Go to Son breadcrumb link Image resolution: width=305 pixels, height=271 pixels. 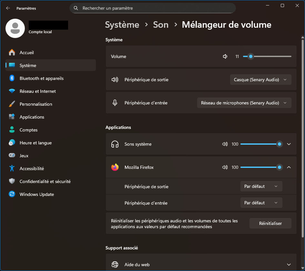[x=161, y=25]
